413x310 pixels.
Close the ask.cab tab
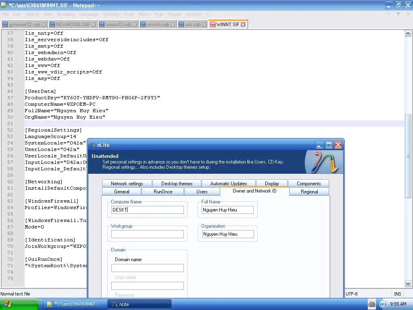coord(204,25)
